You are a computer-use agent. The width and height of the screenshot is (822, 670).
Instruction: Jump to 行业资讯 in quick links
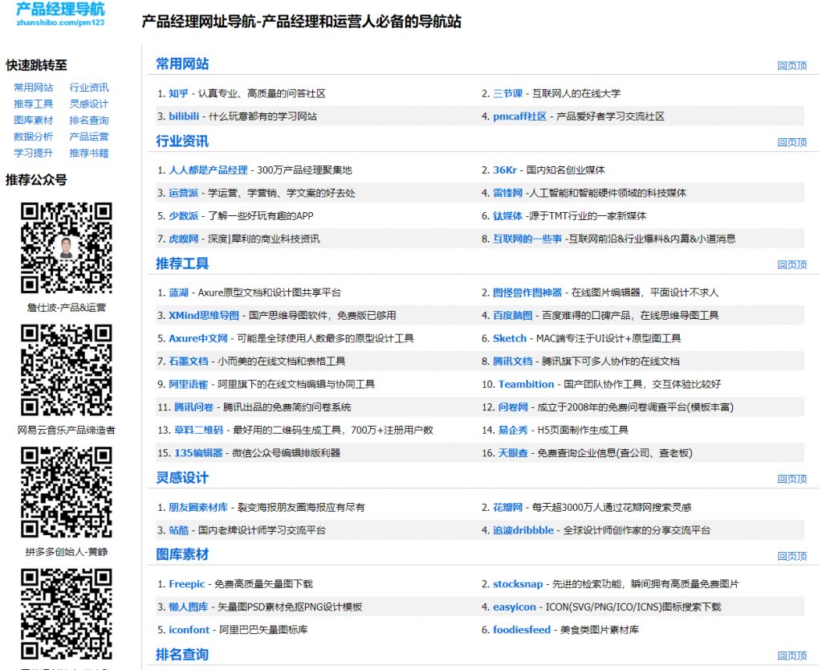[x=89, y=87]
